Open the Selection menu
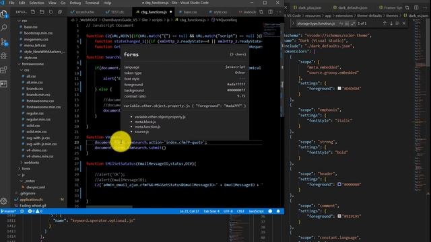 click(36, 3)
